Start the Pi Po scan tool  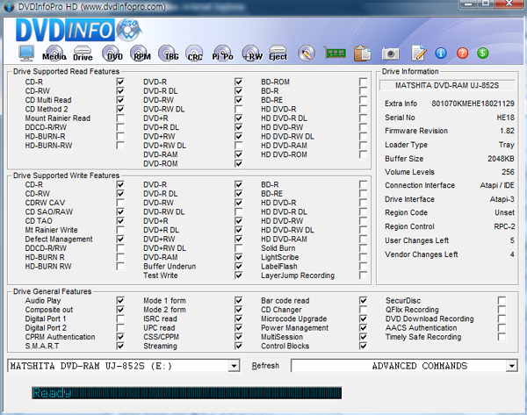(x=222, y=53)
